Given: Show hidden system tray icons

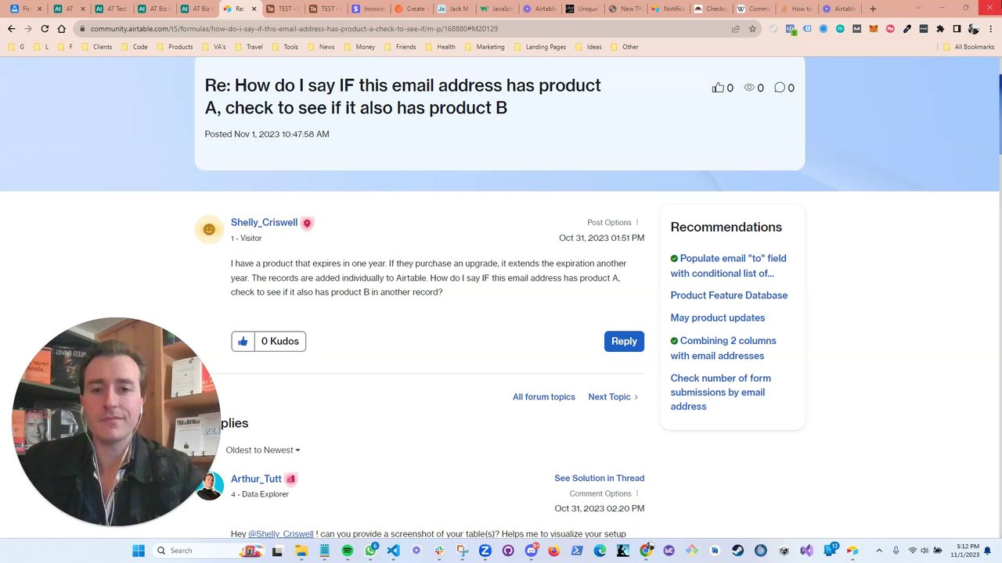Looking at the screenshot, I should tap(879, 550).
